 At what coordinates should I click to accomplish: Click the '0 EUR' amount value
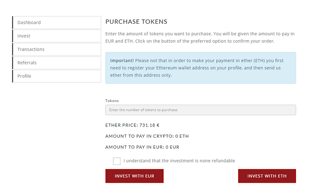pos(173,147)
